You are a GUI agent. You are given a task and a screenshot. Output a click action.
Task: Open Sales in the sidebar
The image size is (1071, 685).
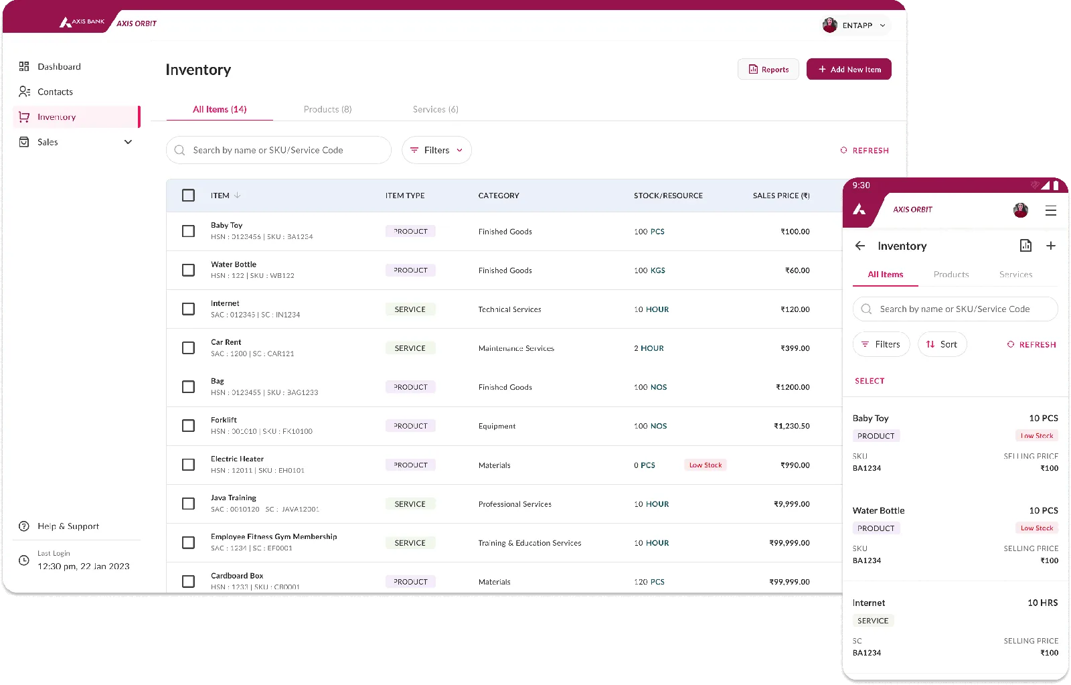tap(48, 142)
